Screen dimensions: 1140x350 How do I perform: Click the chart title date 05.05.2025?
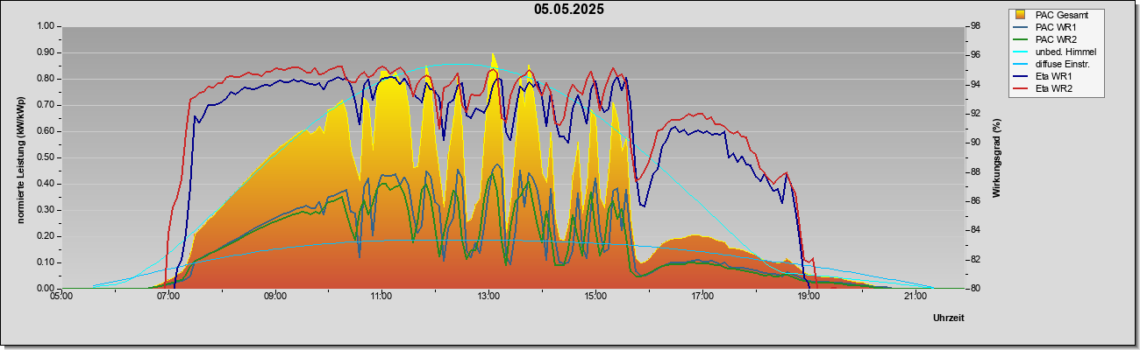tap(569, 10)
